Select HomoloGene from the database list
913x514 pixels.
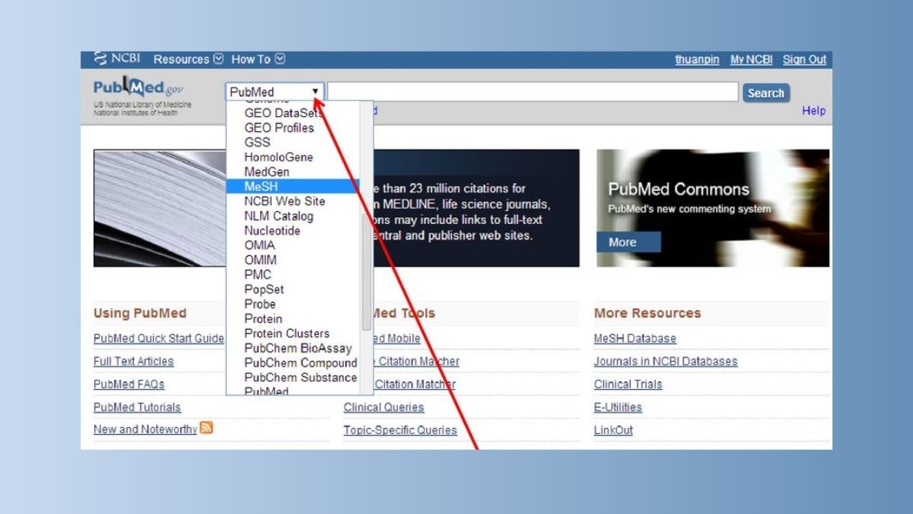coord(278,157)
